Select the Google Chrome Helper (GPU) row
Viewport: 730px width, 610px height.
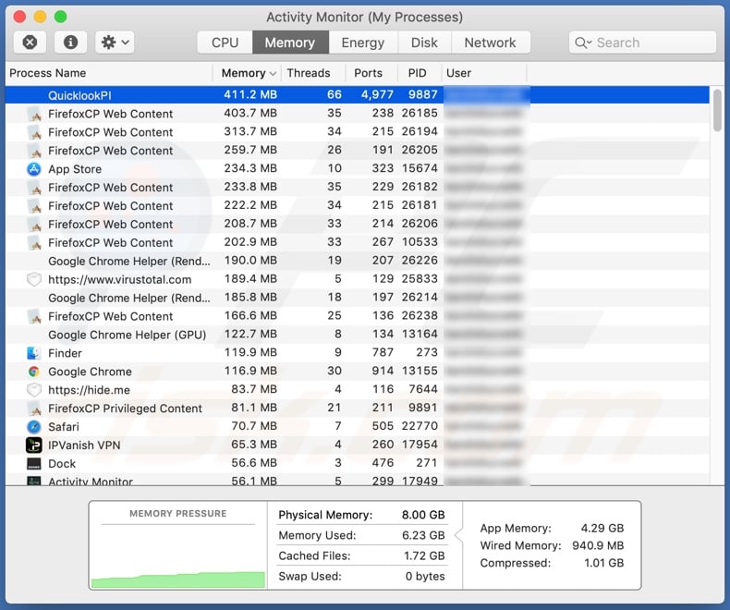[357, 335]
